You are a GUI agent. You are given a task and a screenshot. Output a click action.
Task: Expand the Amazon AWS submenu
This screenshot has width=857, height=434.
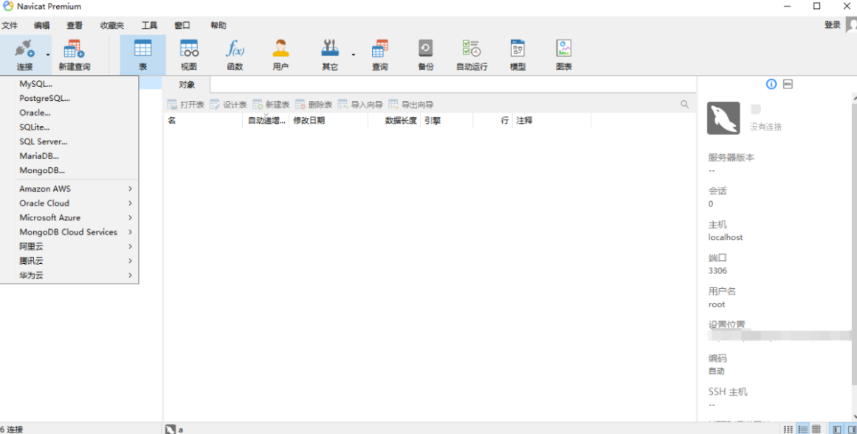(69, 189)
